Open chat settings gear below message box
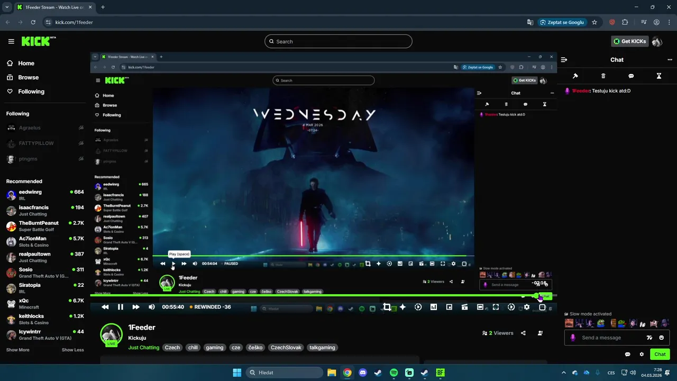Viewport: 677px width, 381px height. [642, 354]
